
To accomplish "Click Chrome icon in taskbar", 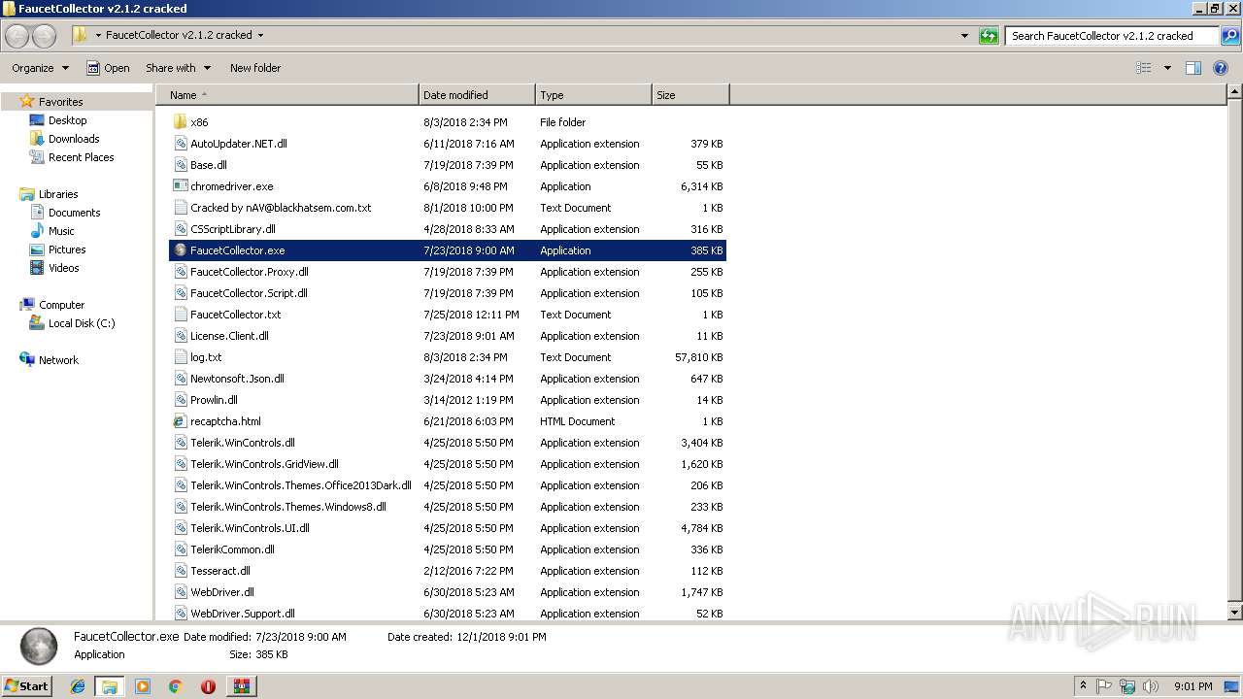I will point(175,686).
